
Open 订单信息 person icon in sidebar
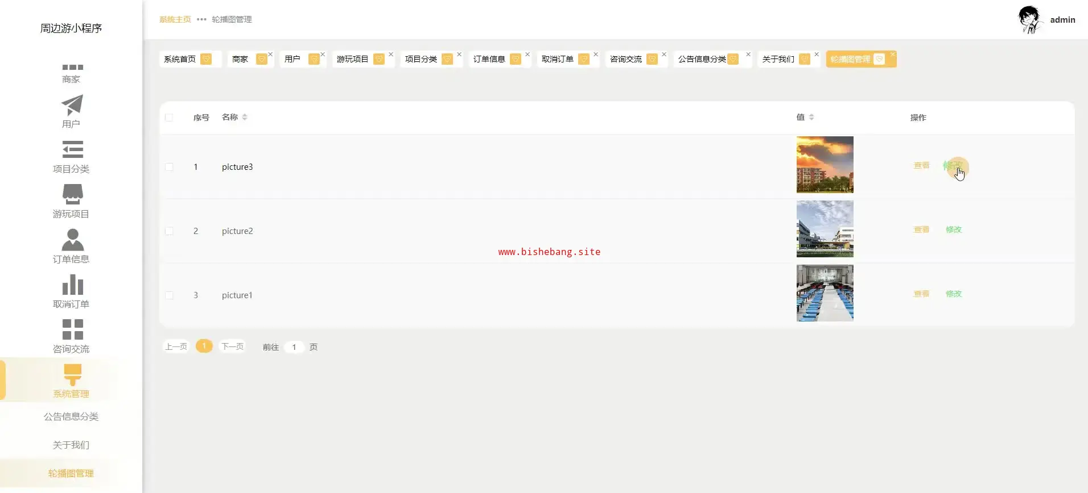(72, 239)
